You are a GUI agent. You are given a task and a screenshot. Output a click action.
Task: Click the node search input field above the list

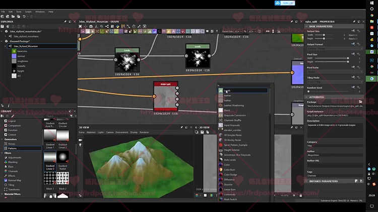coord(243,85)
